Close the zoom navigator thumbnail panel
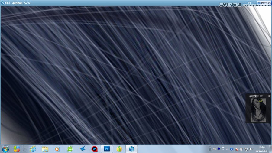This screenshot has width=272, height=153. click(269, 96)
